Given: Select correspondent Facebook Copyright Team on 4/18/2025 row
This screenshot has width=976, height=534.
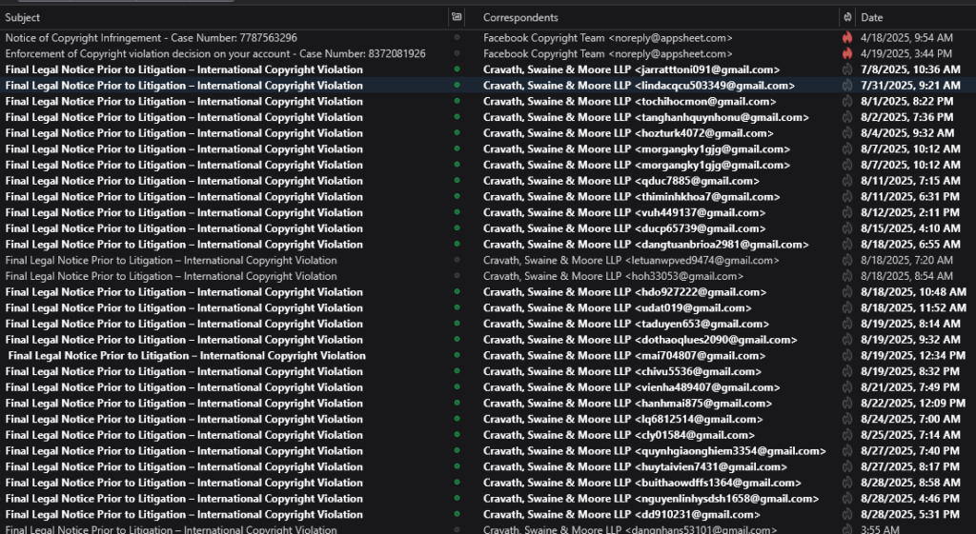Looking at the screenshot, I should click(608, 38).
